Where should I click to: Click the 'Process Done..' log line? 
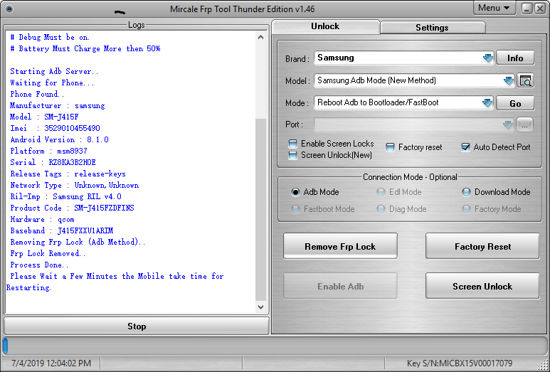[x=39, y=265]
